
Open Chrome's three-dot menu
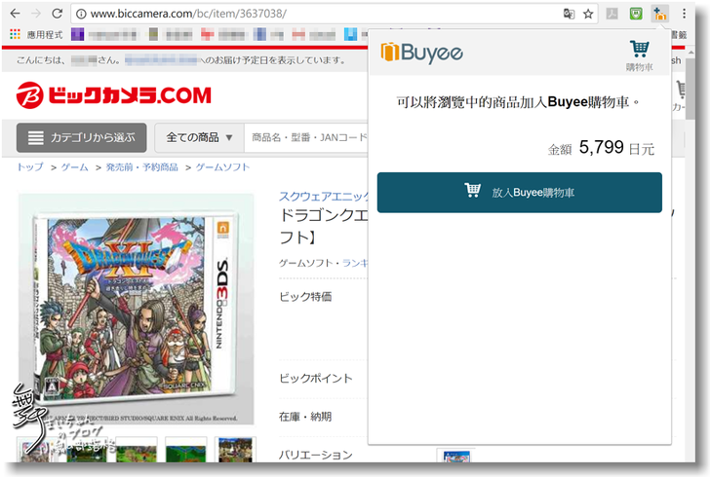pyautogui.click(x=684, y=15)
